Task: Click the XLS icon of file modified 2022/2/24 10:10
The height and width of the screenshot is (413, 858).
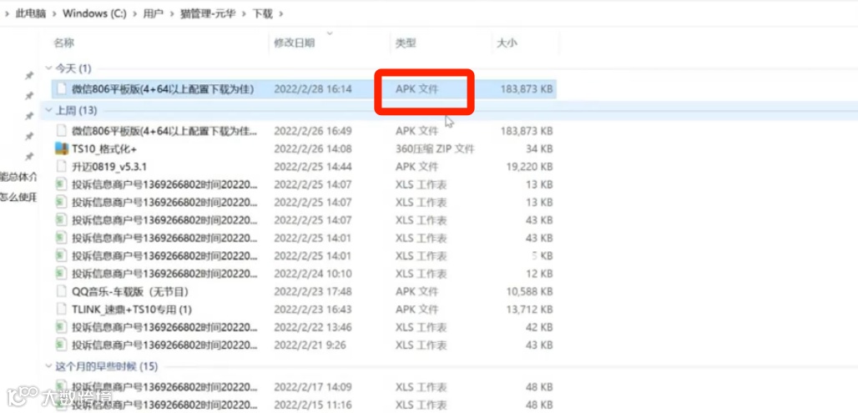Action: (x=62, y=274)
